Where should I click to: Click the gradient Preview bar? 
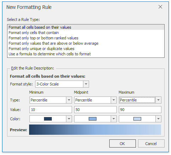tap(95, 129)
